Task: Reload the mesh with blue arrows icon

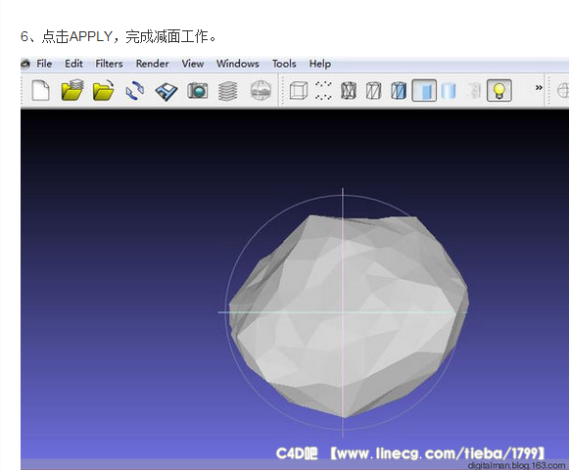Action: [x=135, y=90]
